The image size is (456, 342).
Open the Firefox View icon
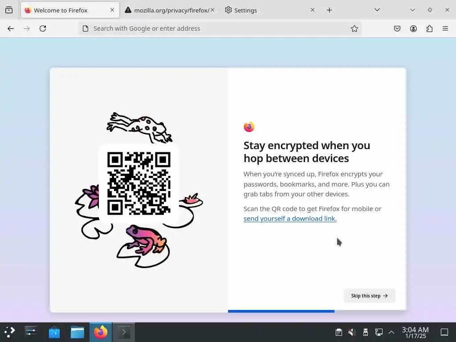(9, 10)
